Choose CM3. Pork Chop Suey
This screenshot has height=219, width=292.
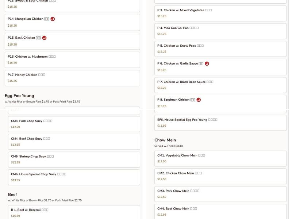coord(74,124)
